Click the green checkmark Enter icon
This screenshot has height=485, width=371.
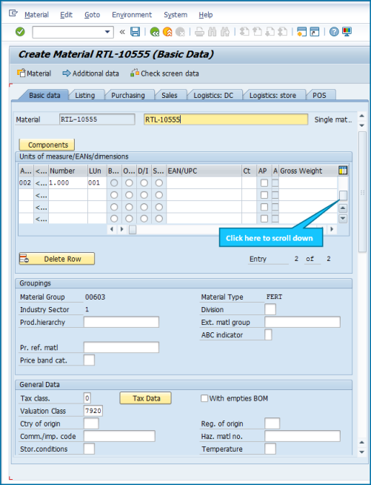[20, 32]
